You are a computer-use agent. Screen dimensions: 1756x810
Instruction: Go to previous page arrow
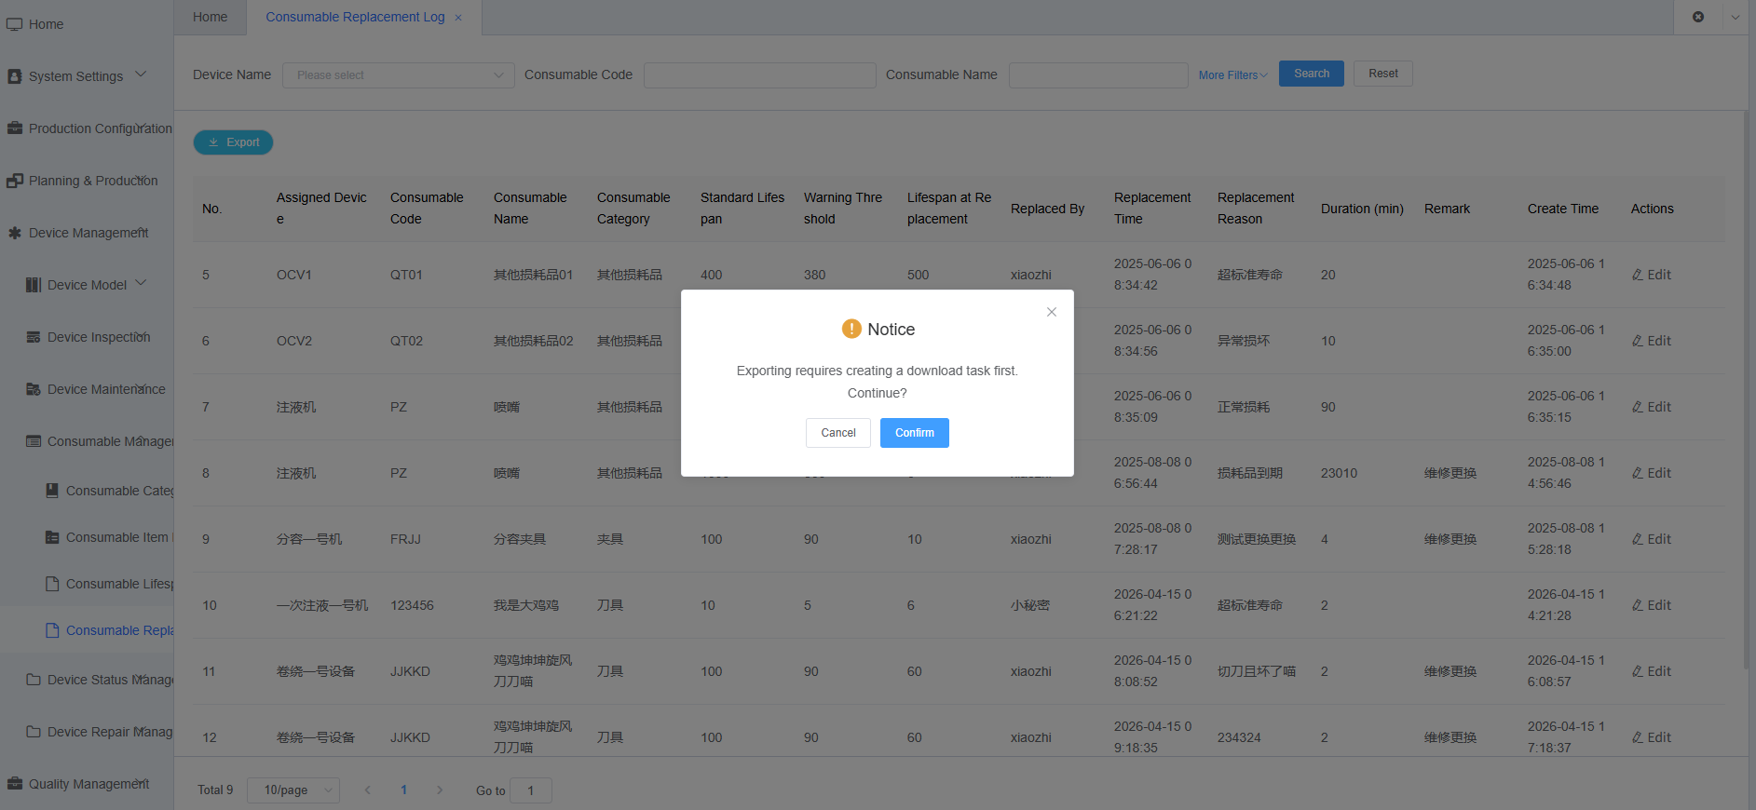(368, 790)
